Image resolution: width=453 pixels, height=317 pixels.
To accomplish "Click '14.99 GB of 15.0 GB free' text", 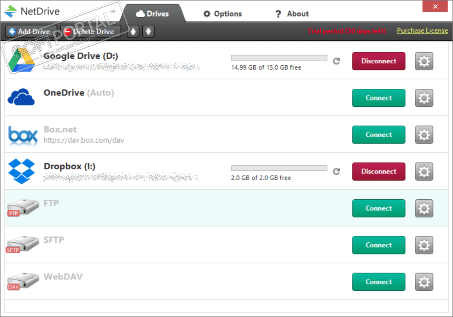I will [266, 67].
